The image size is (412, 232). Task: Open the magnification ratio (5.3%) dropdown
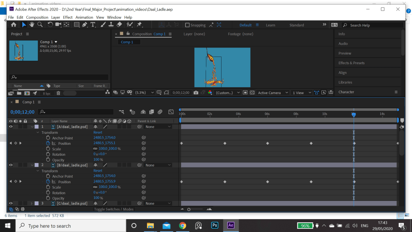[x=144, y=93]
